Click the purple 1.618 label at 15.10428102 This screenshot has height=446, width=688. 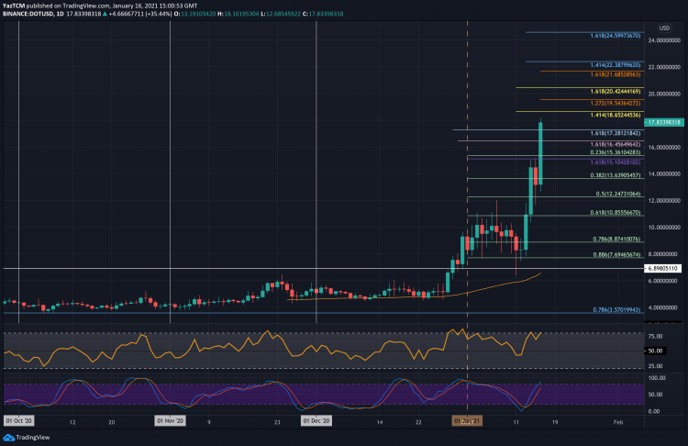(613, 161)
